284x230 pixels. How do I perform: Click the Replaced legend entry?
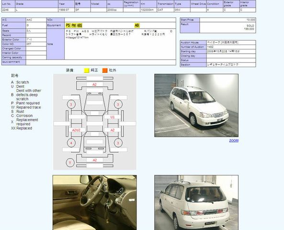24,128
